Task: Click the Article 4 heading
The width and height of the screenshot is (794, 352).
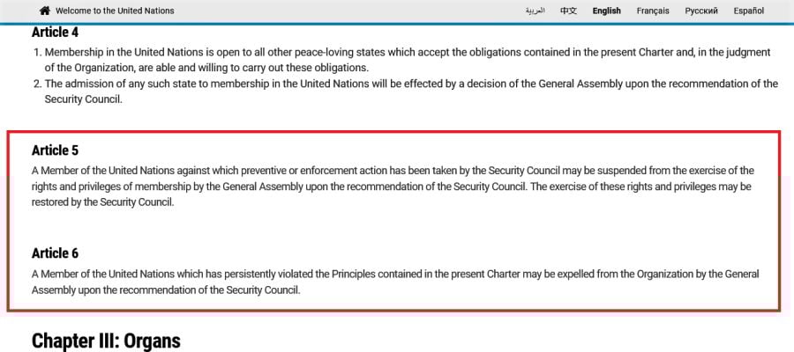Action: 56,32
